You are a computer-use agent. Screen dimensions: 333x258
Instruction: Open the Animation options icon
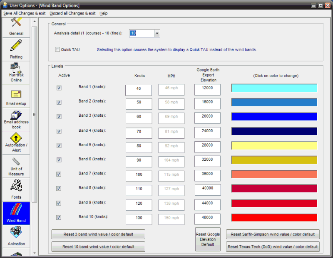pyautogui.click(x=16, y=236)
